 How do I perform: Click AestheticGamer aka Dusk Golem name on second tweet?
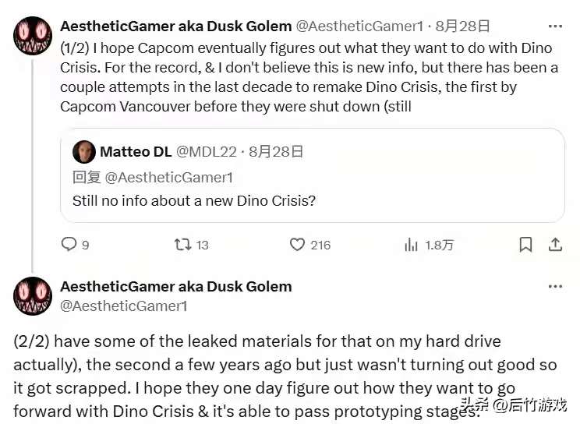click(176, 286)
